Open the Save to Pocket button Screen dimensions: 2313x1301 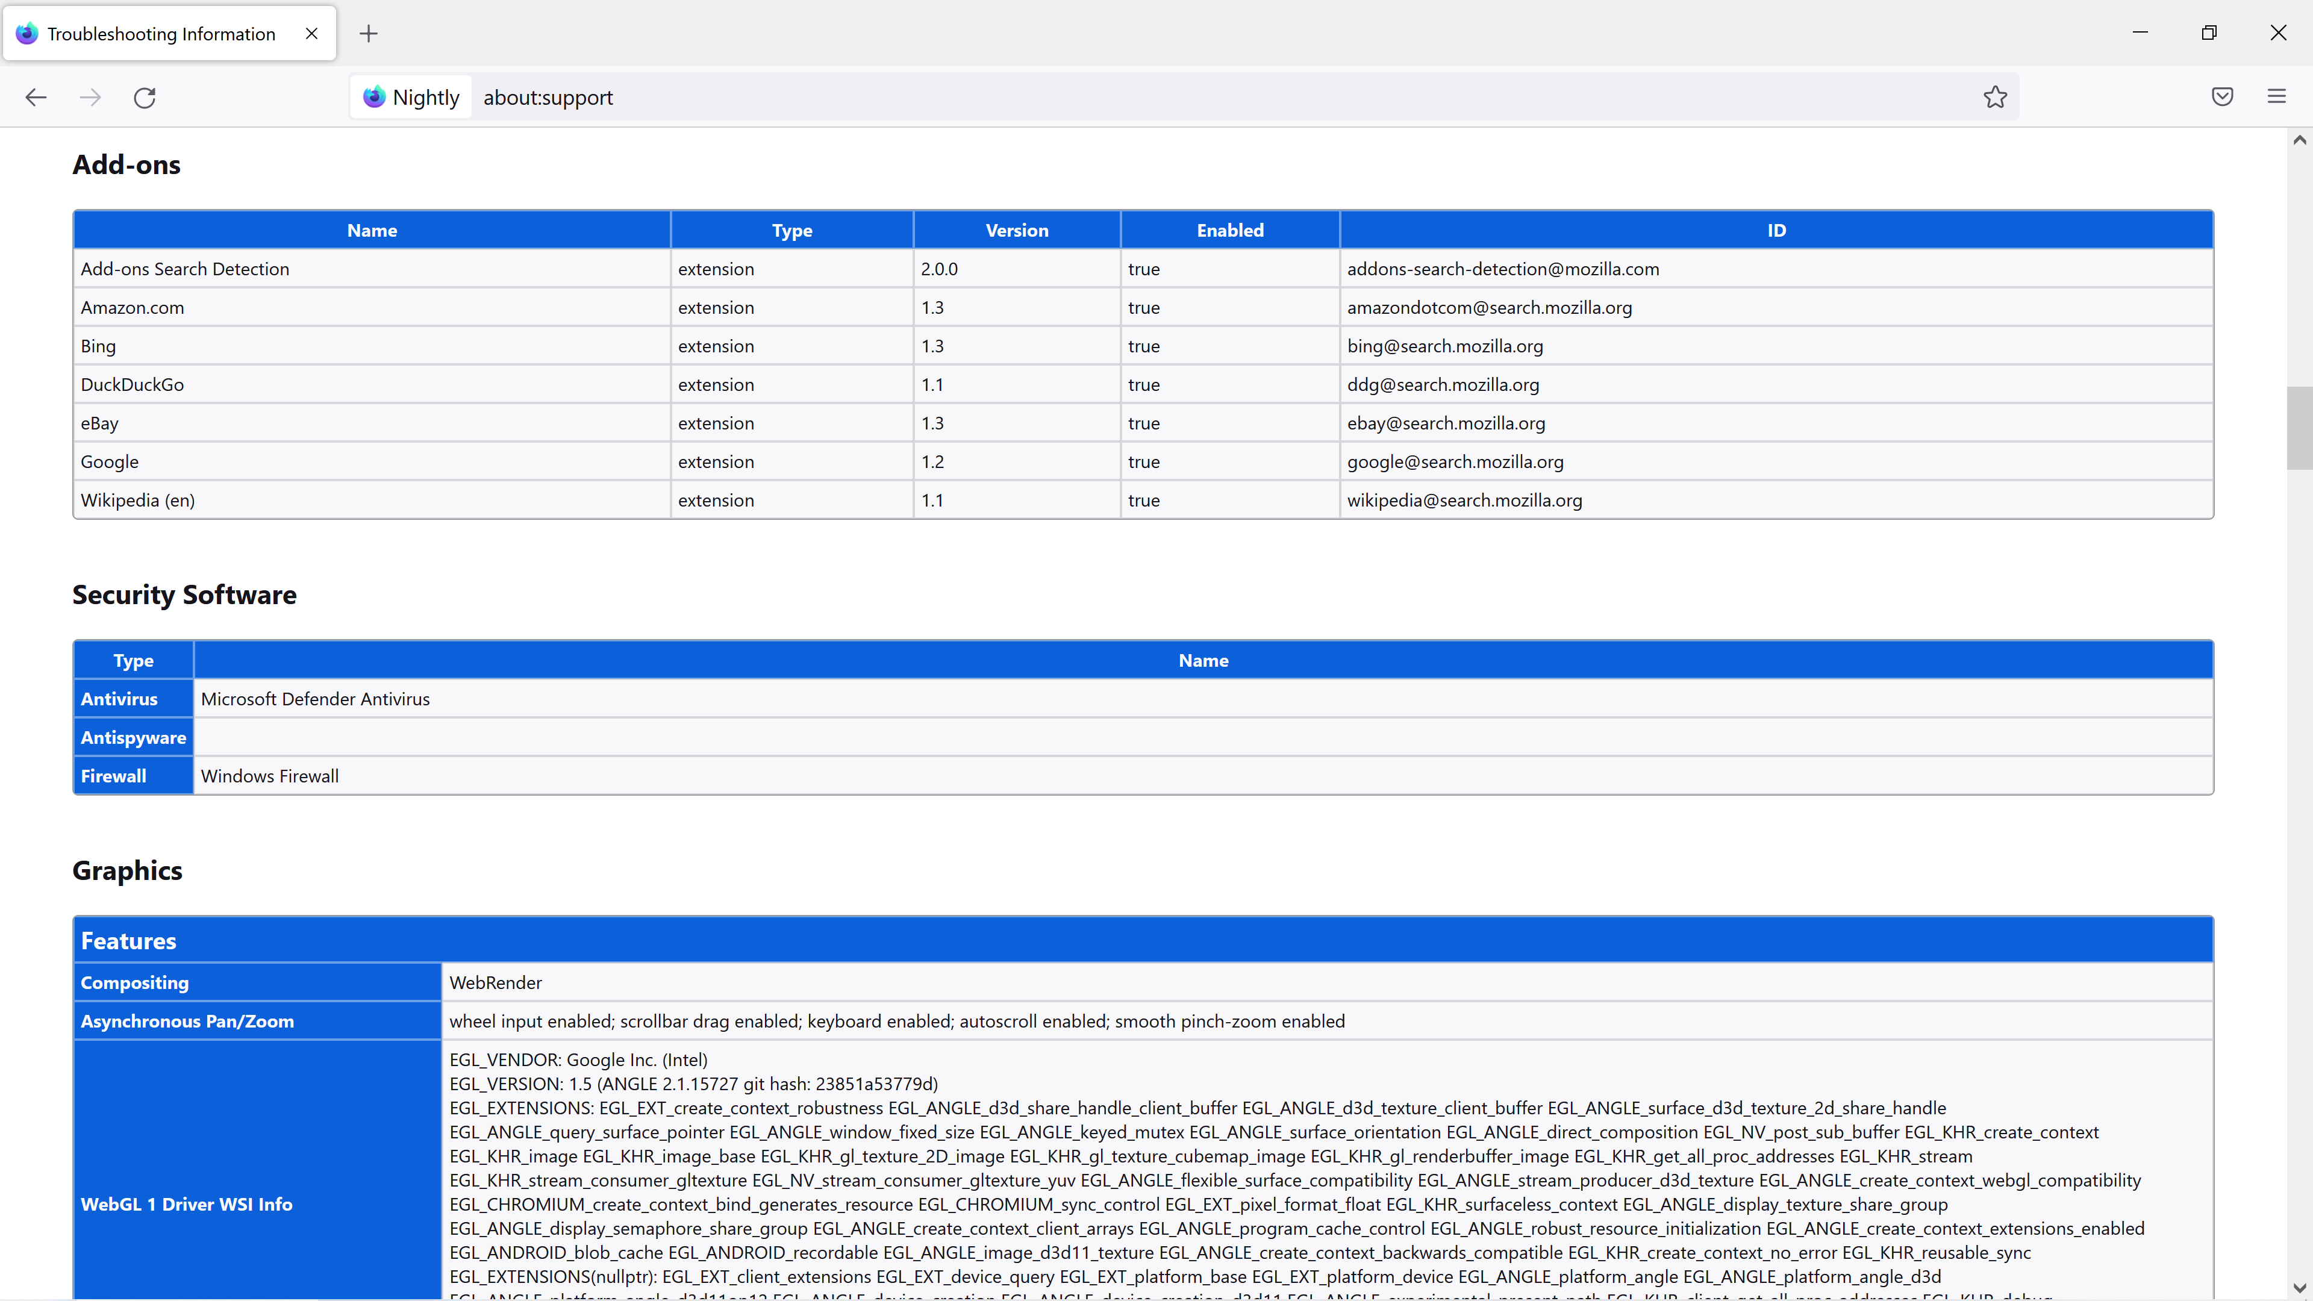click(x=2222, y=96)
